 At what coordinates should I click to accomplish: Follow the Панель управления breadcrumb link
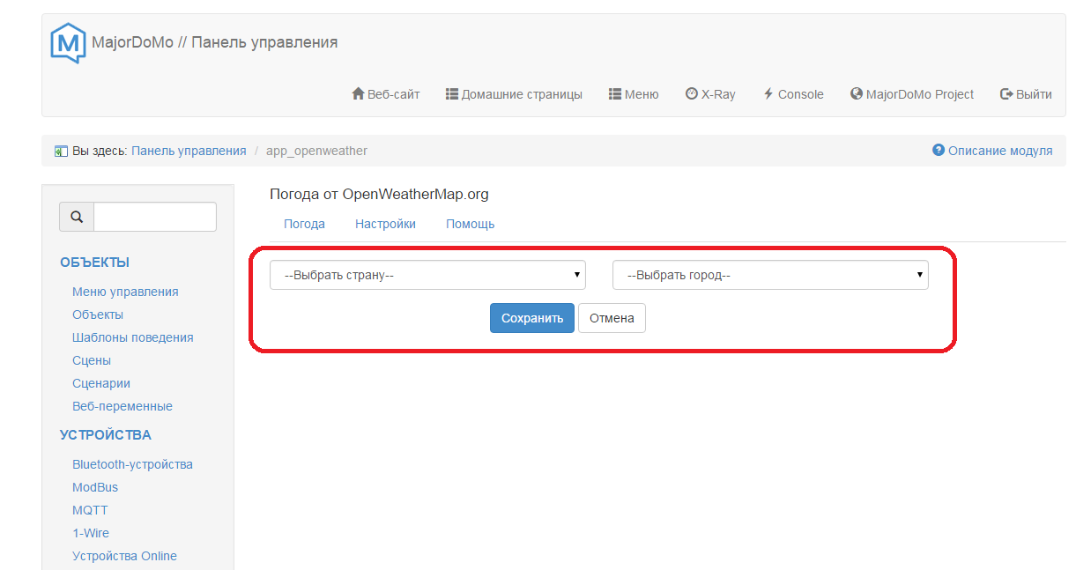point(189,151)
